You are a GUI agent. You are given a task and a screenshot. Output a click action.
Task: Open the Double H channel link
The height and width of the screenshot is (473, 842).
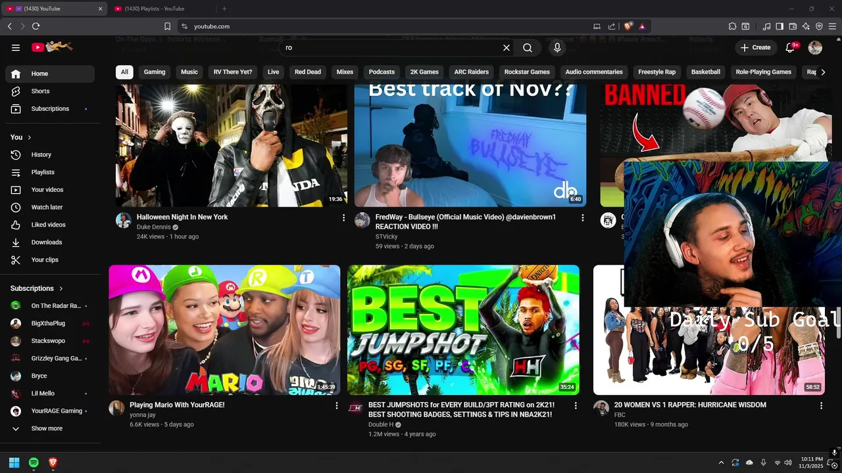click(x=381, y=425)
